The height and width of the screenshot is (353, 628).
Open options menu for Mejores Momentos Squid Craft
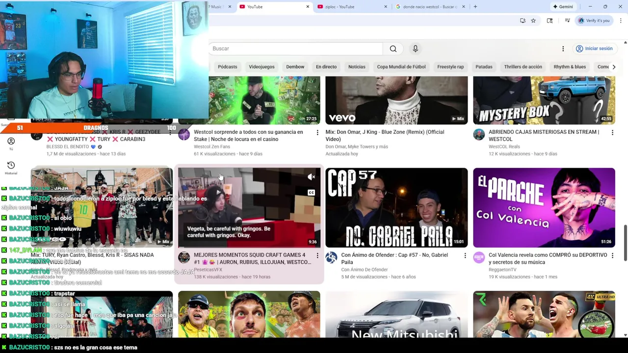click(x=317, y=255)
